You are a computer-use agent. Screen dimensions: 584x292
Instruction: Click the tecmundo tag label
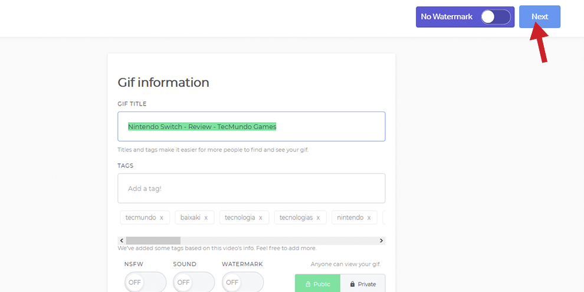pyautogui.click(x=140, y=218)
